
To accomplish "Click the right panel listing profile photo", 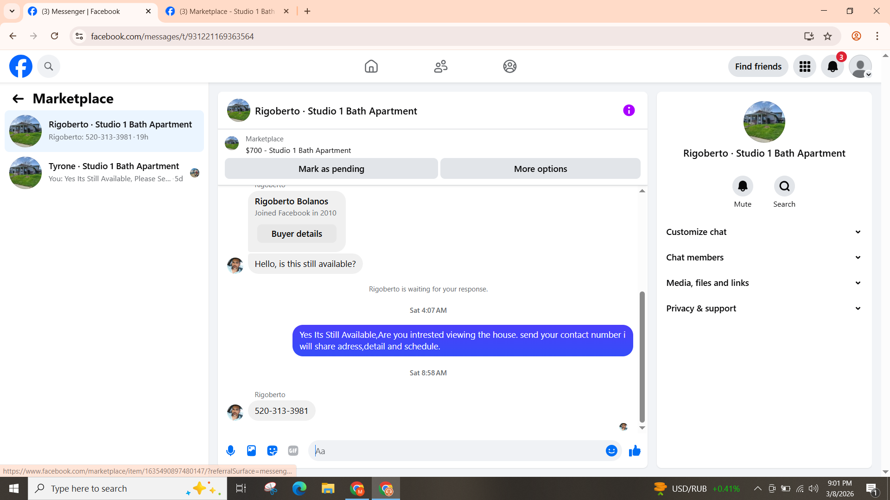I will [x=764, y=122].
